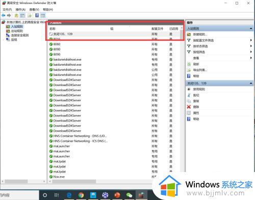Collapse the 关闭135、139 actions section
Screen dimensions: 255x200
tap(251, 83)
